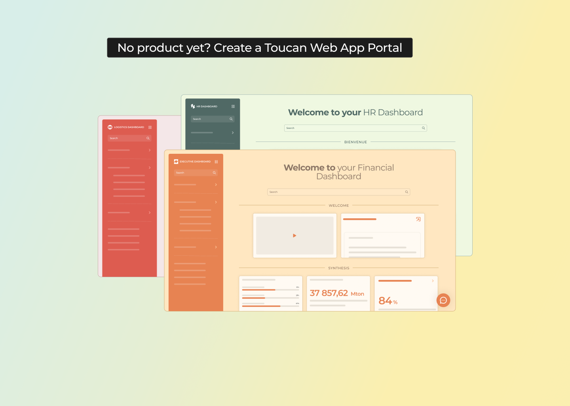The width and height of the screenshot is (570, 406).
Task: Click the magnifier in the Financial Dashboard search bar
Action: click(x=407, y=192)
